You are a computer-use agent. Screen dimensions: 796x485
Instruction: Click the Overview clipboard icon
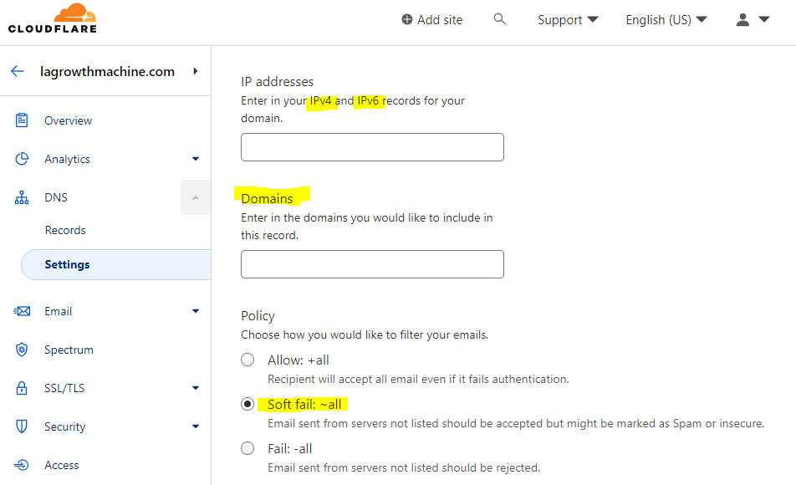click(x=23, y=120)
